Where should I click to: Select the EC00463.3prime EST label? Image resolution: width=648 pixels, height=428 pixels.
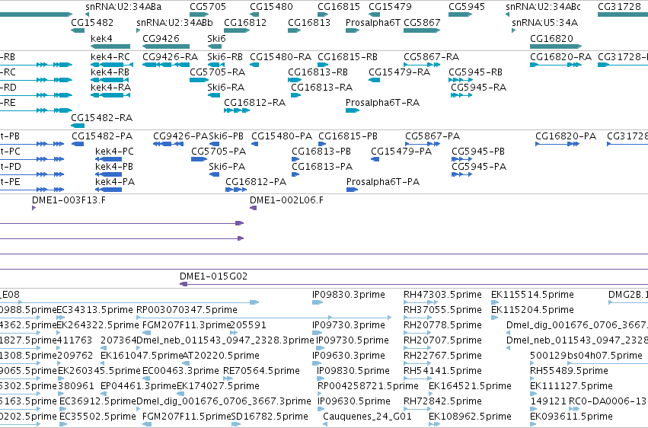tap(180, 371)
